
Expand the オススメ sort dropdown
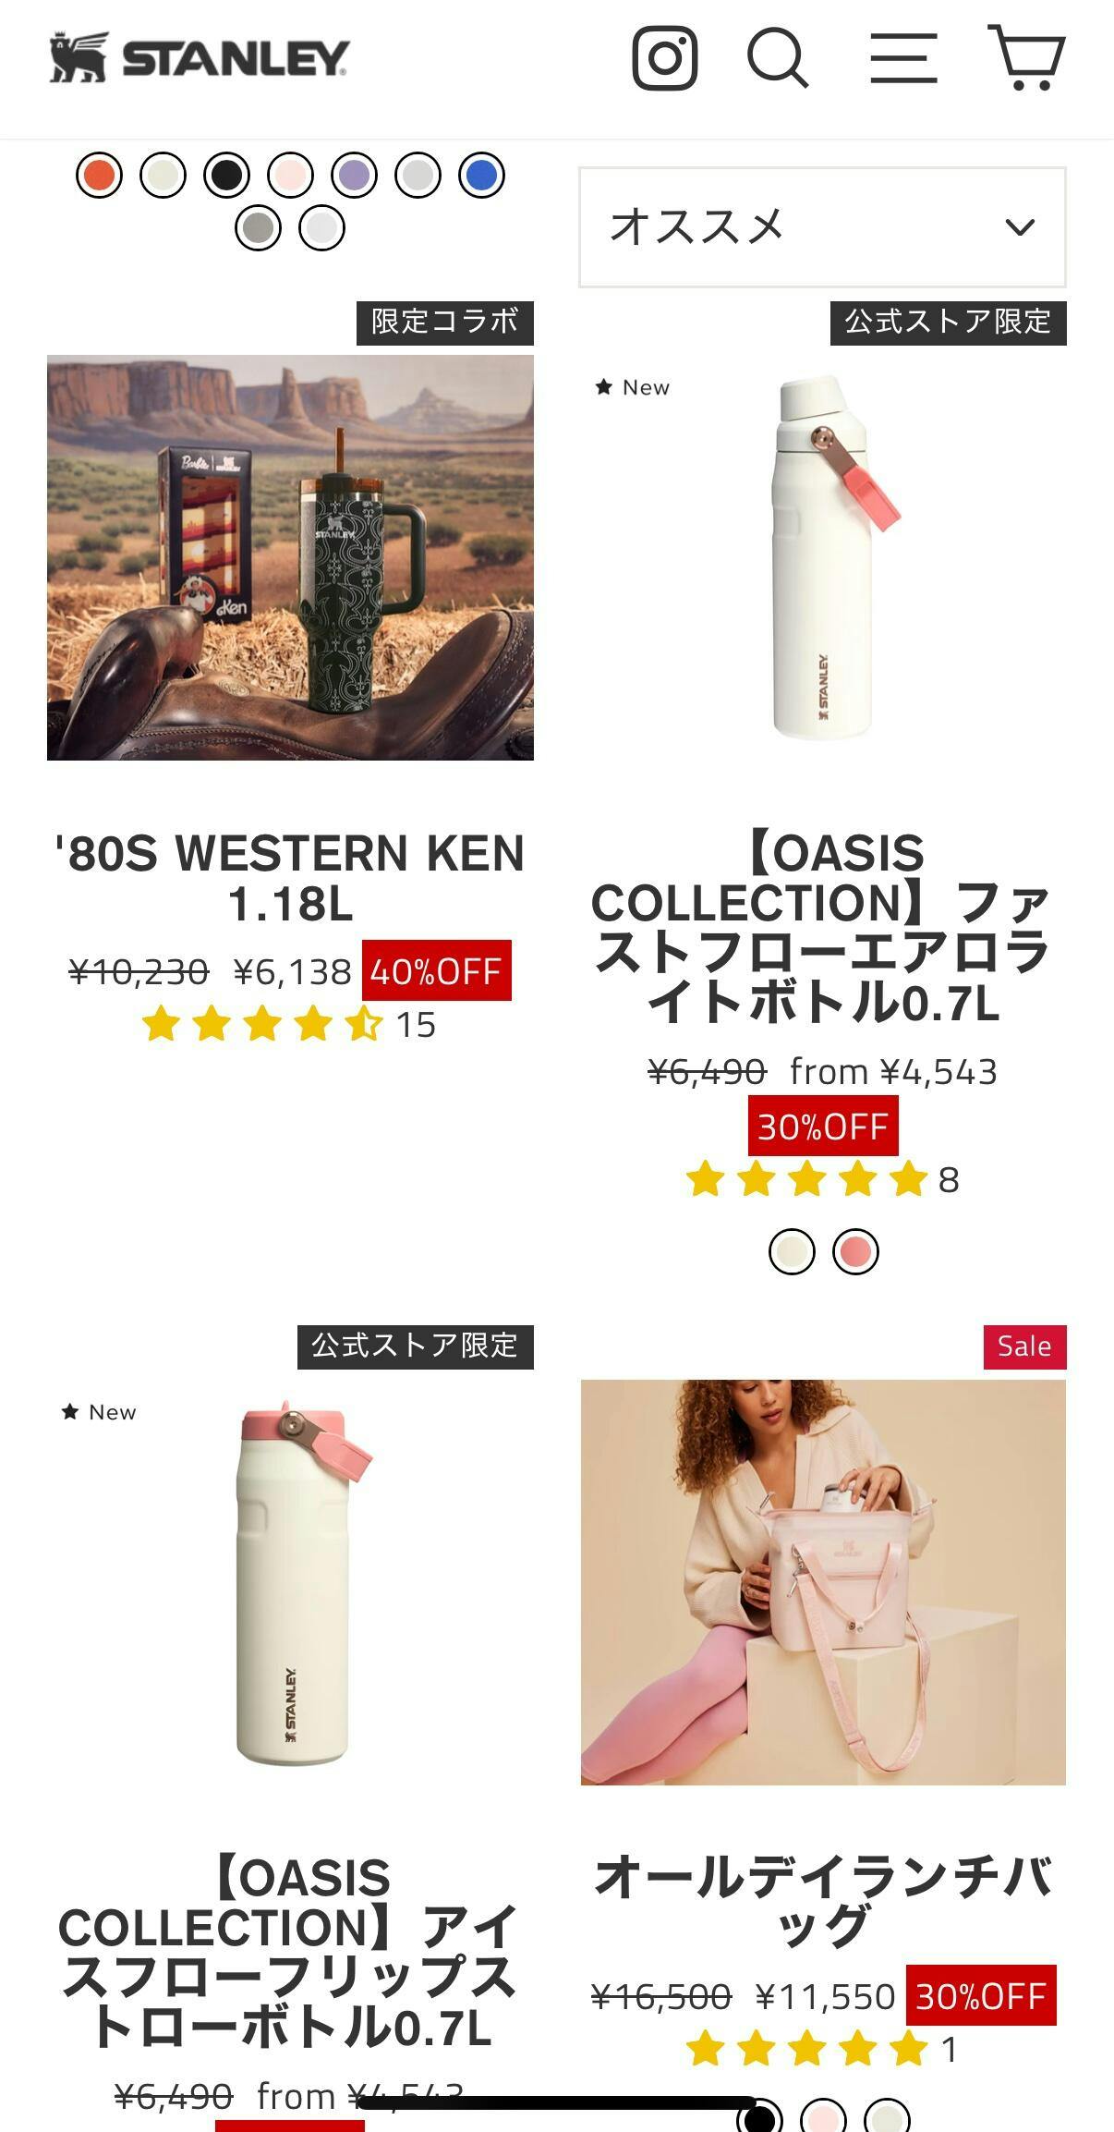(x=822, y=227)
